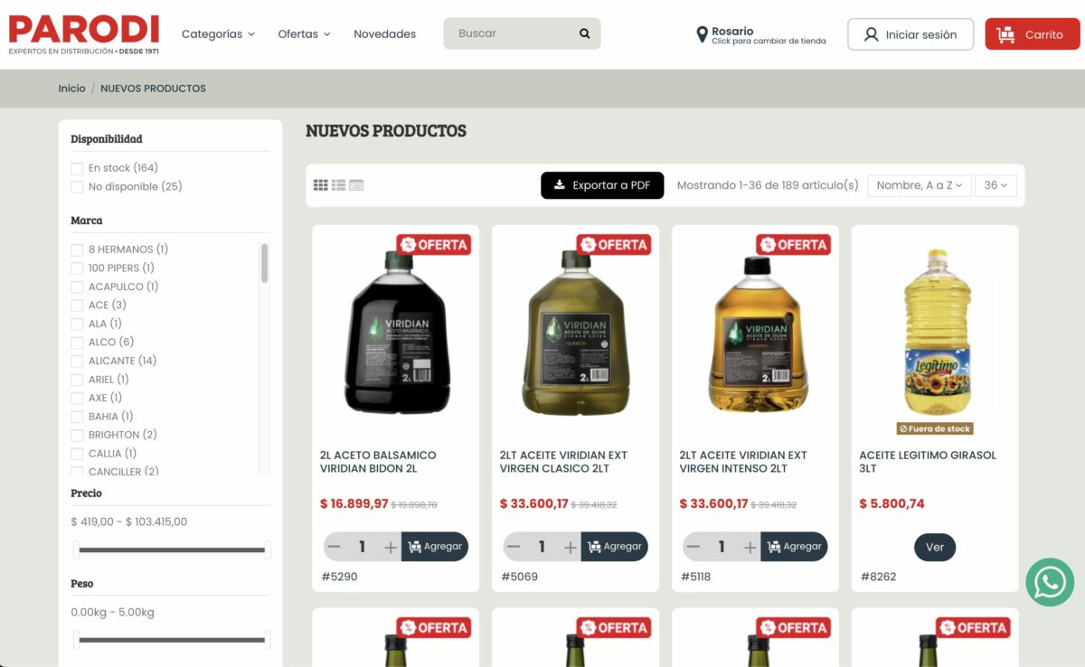This screenshot has height=667, width=1085.
Task: Go to Novedades page
Action: 384,34
